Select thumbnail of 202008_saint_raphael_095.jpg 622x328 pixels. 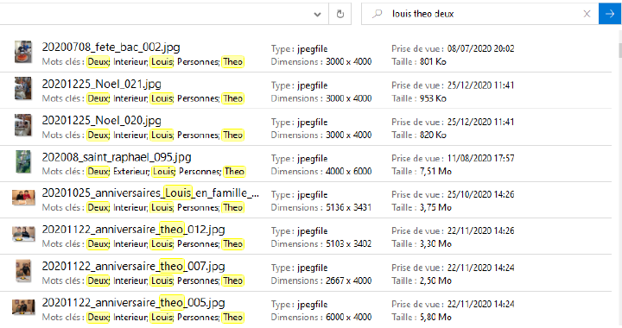[23, 161]
